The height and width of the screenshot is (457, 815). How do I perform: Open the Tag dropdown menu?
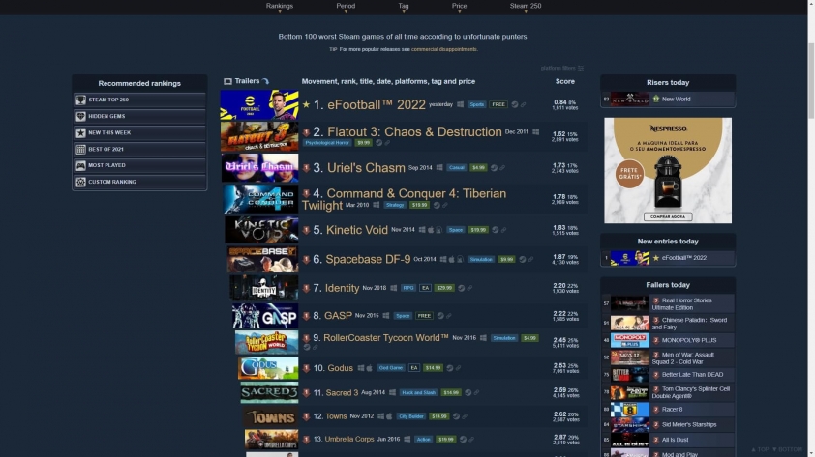(404, 6)
